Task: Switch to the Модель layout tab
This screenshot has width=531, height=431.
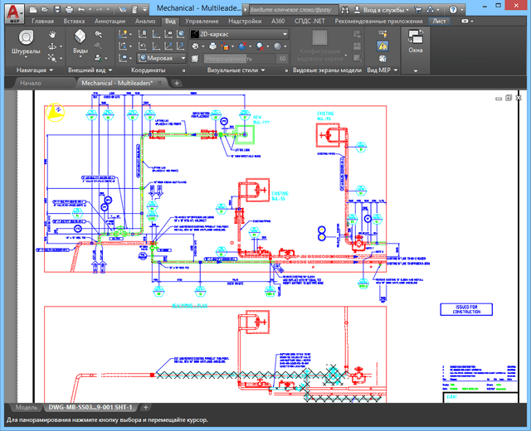Action: (x=27, y=408)
